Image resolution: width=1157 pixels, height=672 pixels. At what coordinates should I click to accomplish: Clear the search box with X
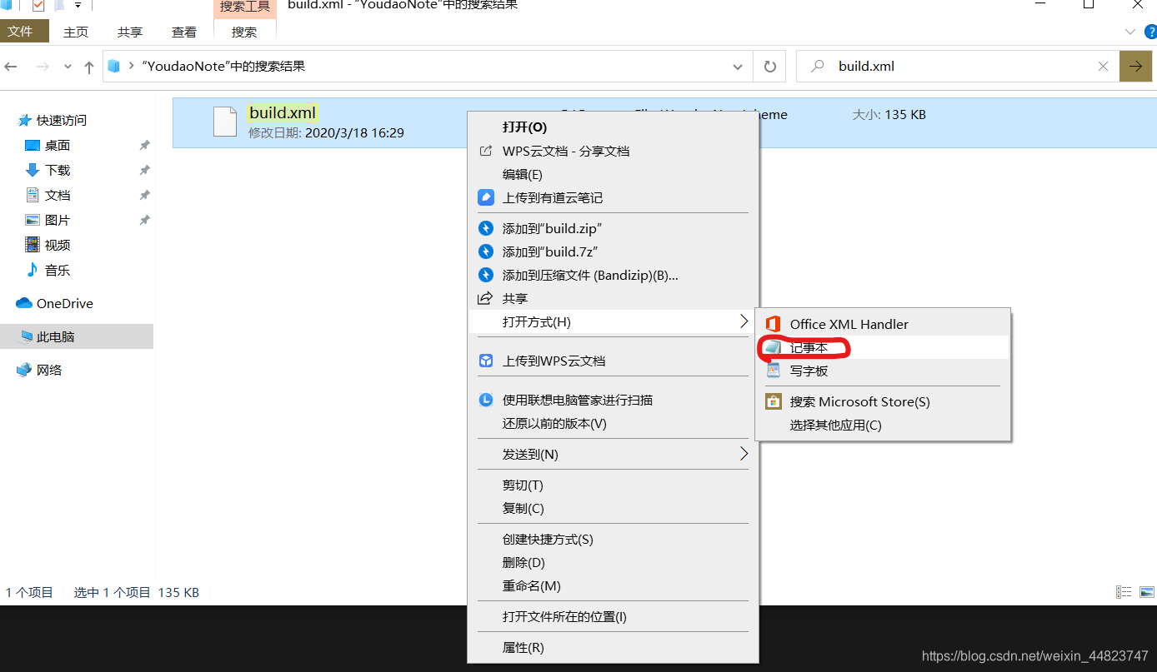pyautogui.click(x=1103, y=67)
